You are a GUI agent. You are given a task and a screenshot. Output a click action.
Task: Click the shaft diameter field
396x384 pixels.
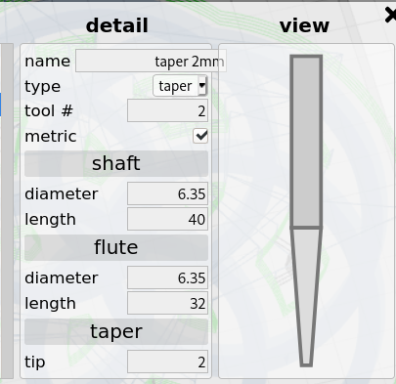click(167, 193)
